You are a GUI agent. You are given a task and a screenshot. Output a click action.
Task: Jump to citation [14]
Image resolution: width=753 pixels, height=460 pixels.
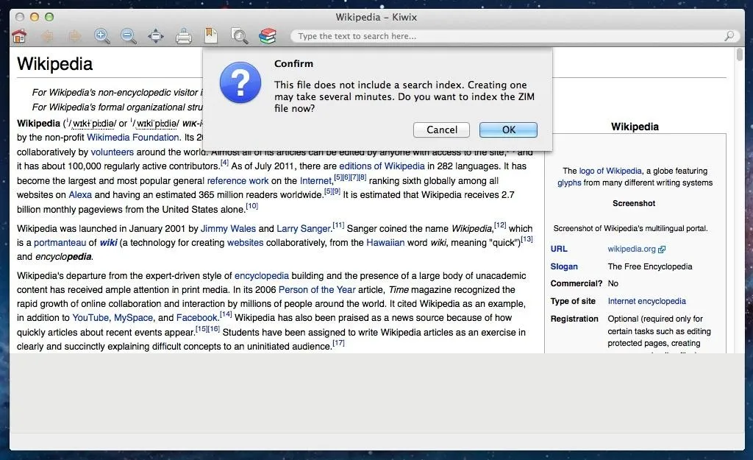226,314
